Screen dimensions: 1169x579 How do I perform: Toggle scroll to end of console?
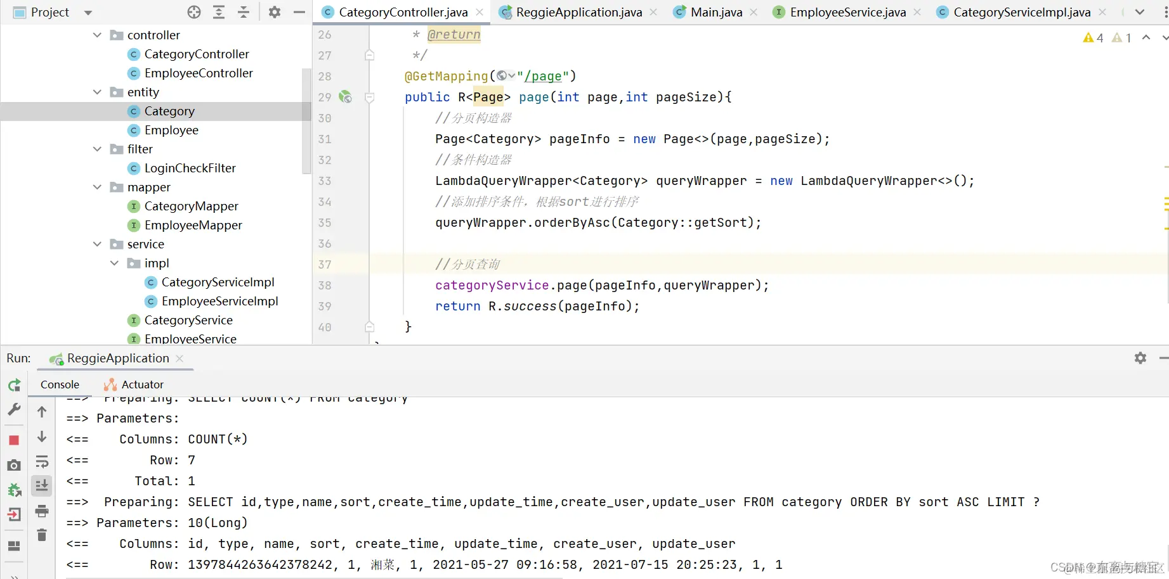coord(42,486)
